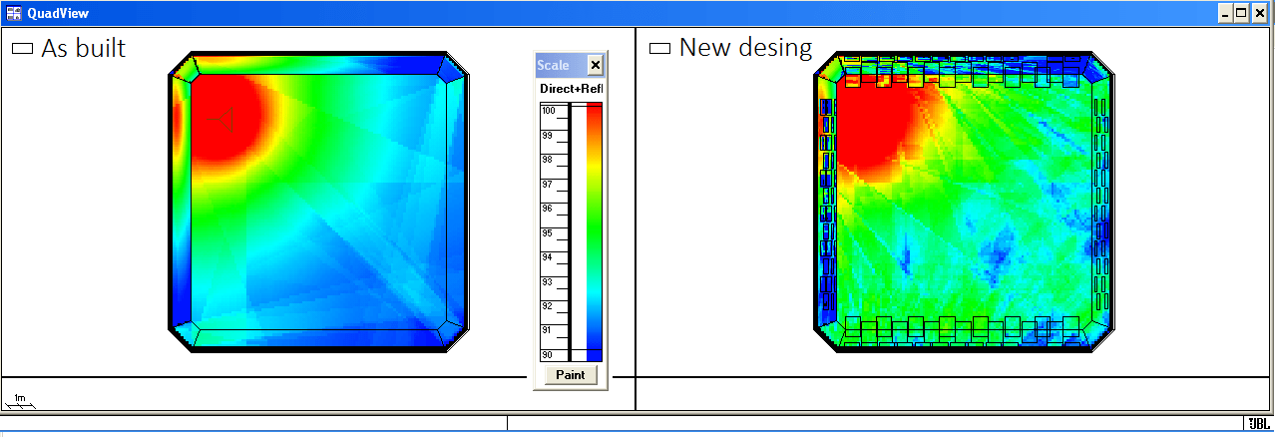Select the 'As built' view label
This screenshot has width=1275, height=437.
83,47
